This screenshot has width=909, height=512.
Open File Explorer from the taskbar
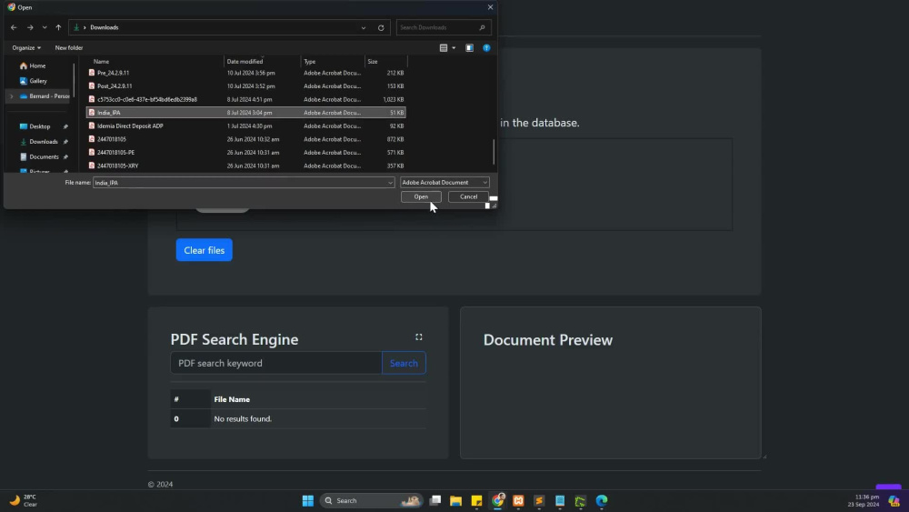click(455, 500)
